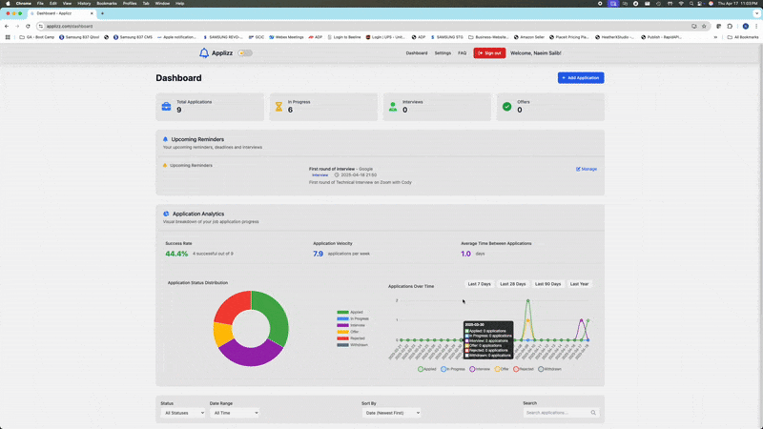Click the red segment of the donut chart
Screen dimensions: 763x429
point(234,307)
